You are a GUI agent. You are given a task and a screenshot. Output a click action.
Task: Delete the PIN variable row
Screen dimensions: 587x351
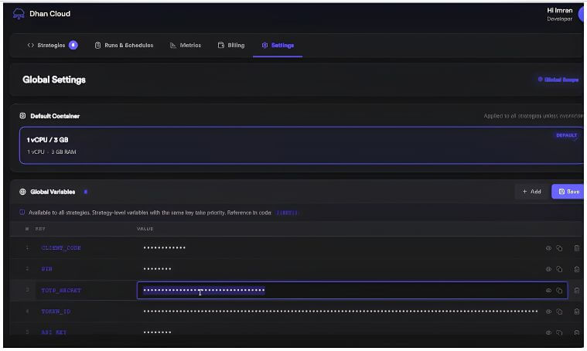(x=576, y=269)
